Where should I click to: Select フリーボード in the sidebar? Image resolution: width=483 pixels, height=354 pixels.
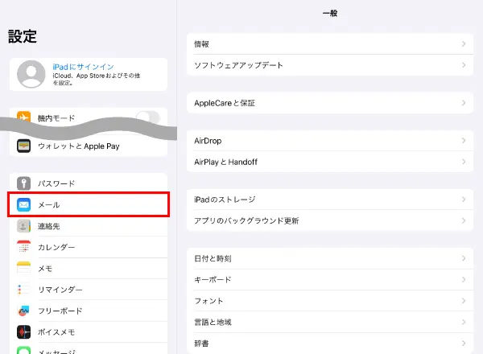89,311
